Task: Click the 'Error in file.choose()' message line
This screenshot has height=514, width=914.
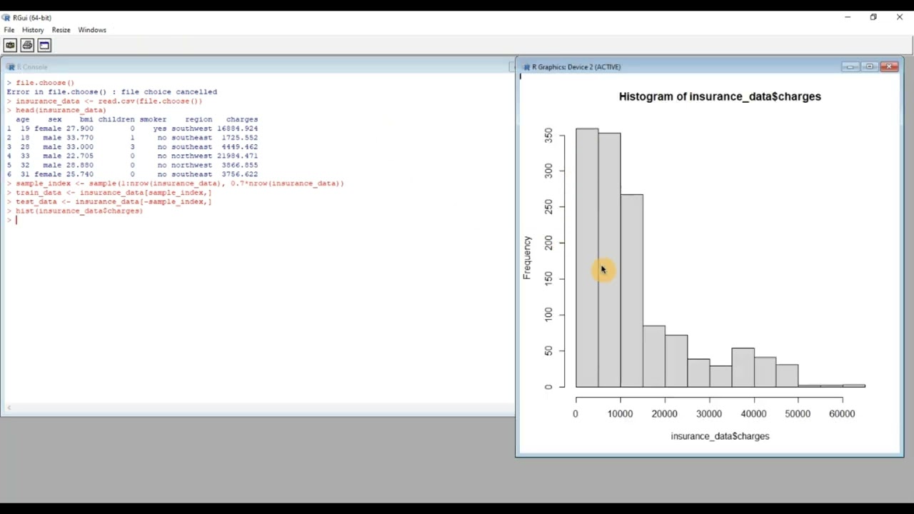Action: coord(112,91)
